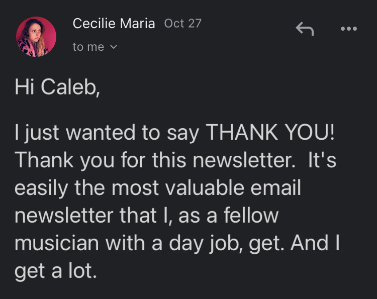Click the words "And I" in the message
The height and width of the screenshot is (299, 377).
pos(316,243)
